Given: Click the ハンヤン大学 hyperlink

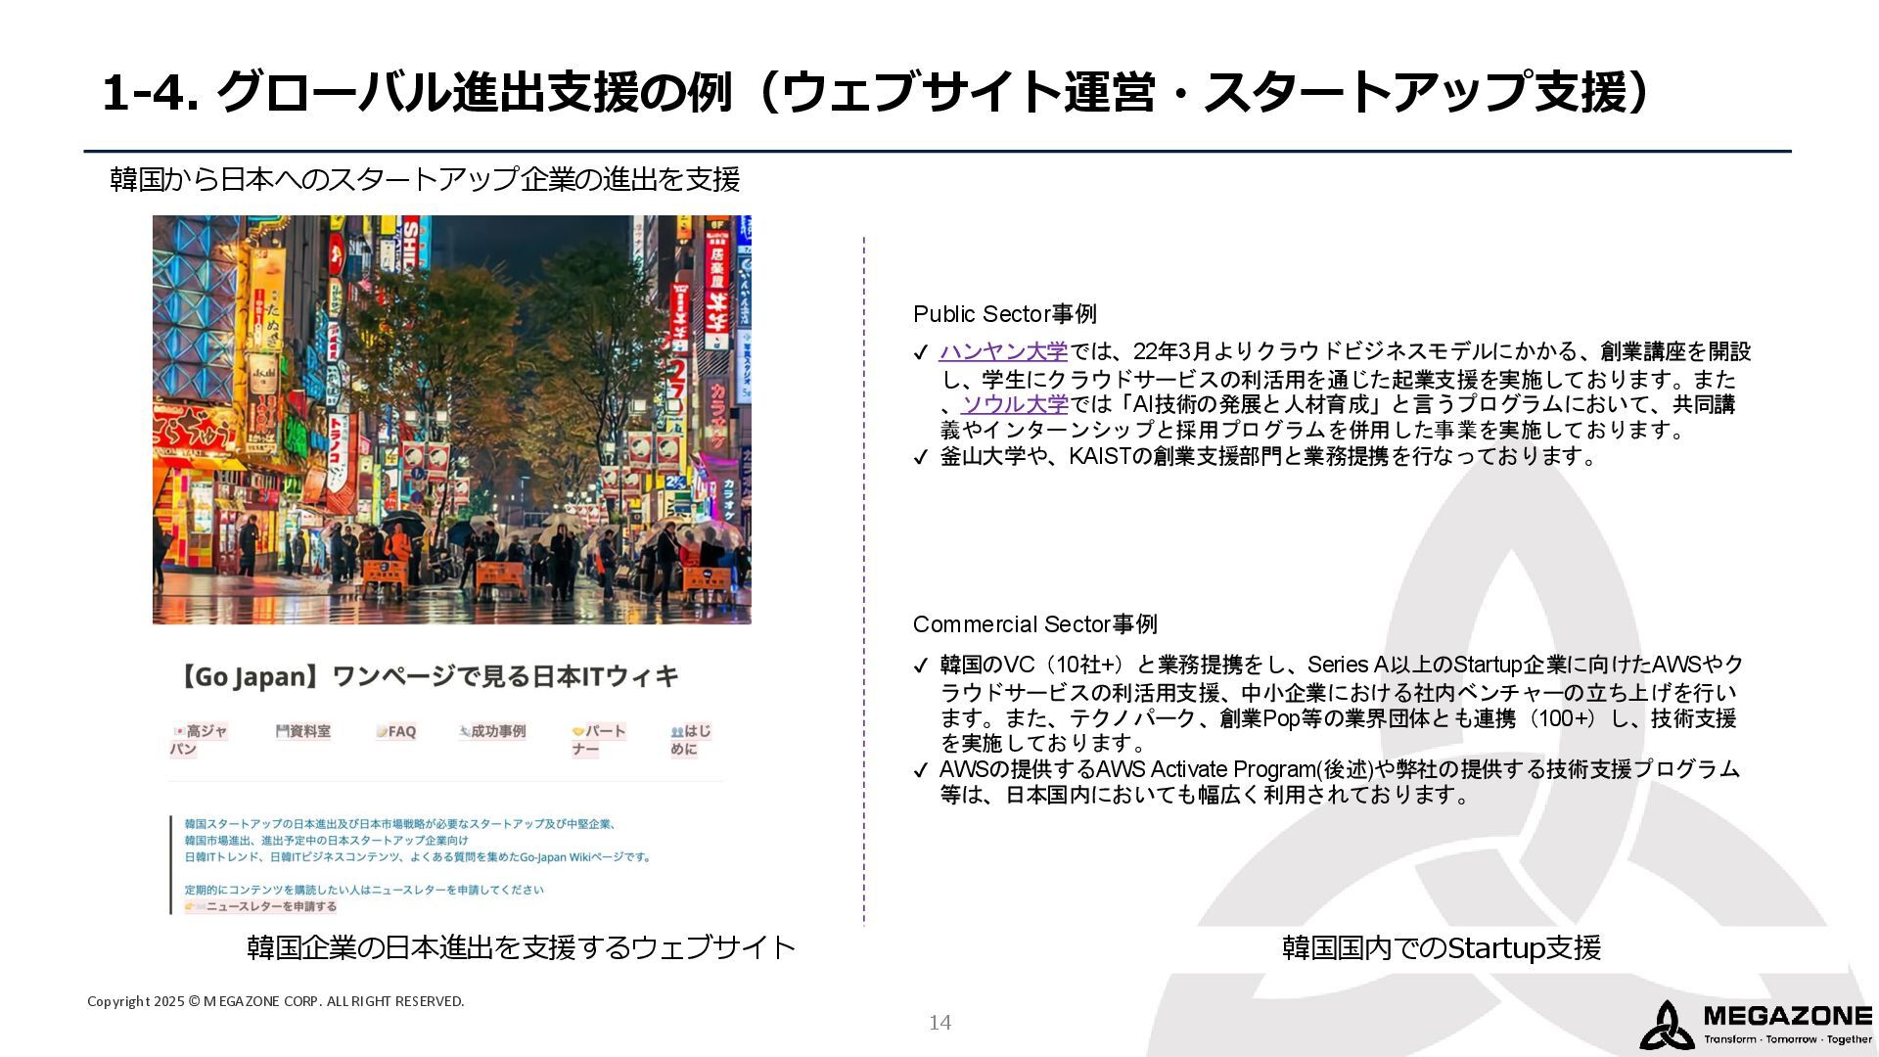Looking at the screenshot, I should point(1003,351).
